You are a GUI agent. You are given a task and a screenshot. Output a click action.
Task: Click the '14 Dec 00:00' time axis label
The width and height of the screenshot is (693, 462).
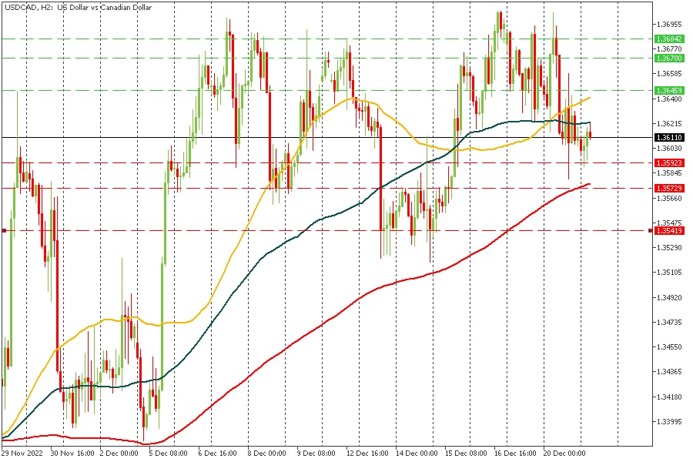[417, 454]
